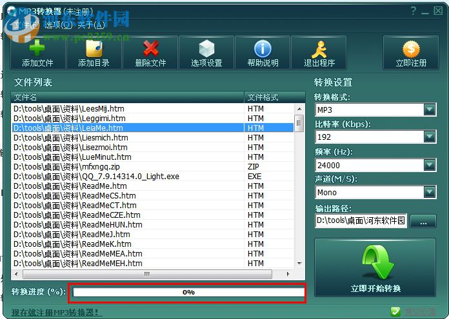
Task: Click the horizontal scrollbar left arrow
Action: [16, 274]
